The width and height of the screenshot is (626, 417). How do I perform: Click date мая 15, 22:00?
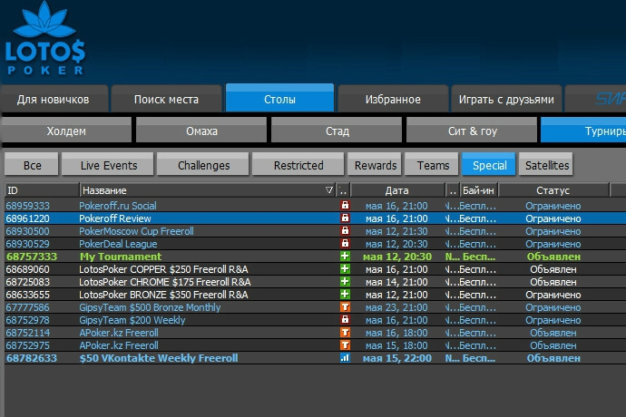click(x=397, y=358)
